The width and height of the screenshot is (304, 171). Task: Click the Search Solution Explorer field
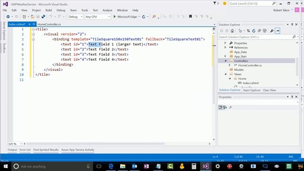256,37
